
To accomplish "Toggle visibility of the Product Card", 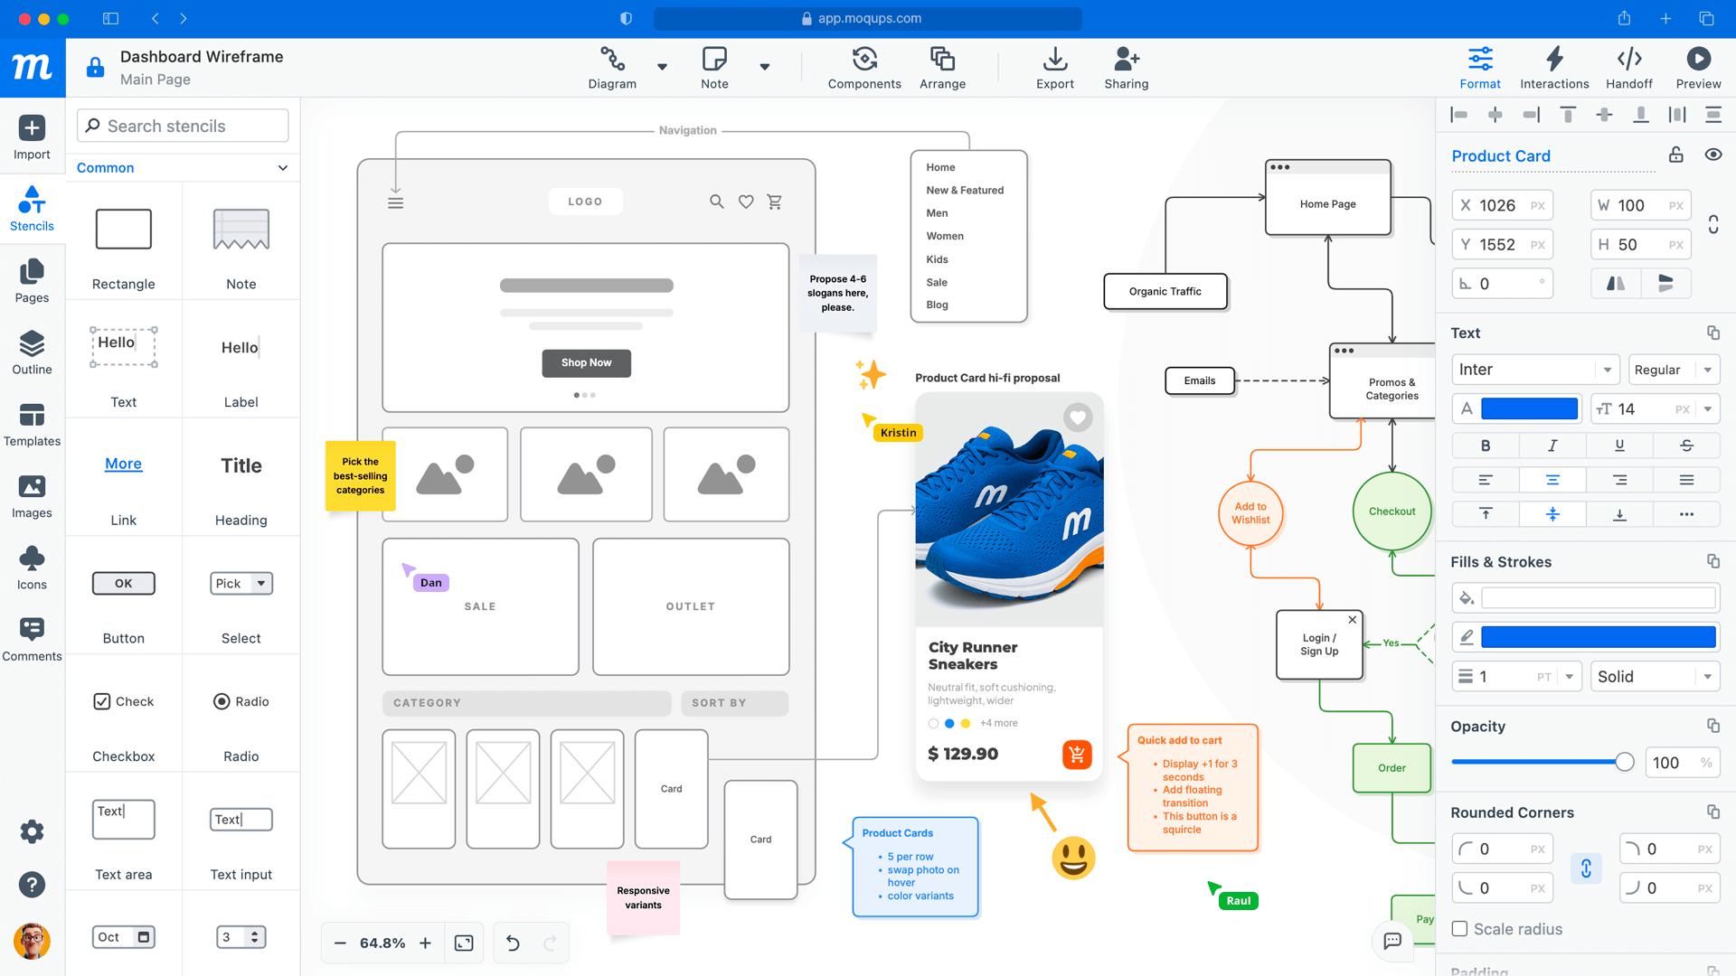I will [x=1713, y=155].
